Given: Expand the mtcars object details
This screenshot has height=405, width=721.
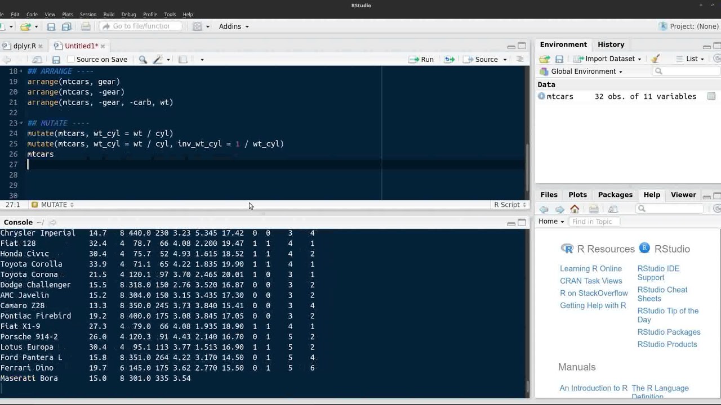Looking at the screenshot, I should click(541, 97).
